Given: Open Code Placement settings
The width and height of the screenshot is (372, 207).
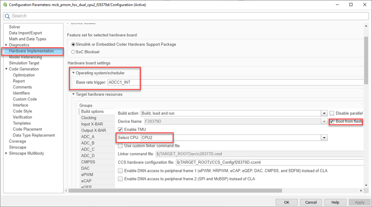Looking at the screenshot, I should coord(27,129).
